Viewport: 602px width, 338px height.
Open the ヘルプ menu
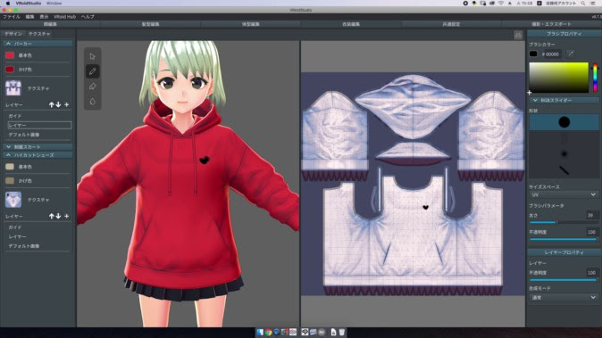pos(88,17)
